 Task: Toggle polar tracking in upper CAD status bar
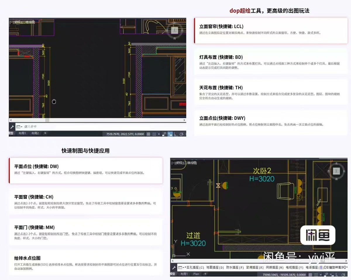point(181,134)
